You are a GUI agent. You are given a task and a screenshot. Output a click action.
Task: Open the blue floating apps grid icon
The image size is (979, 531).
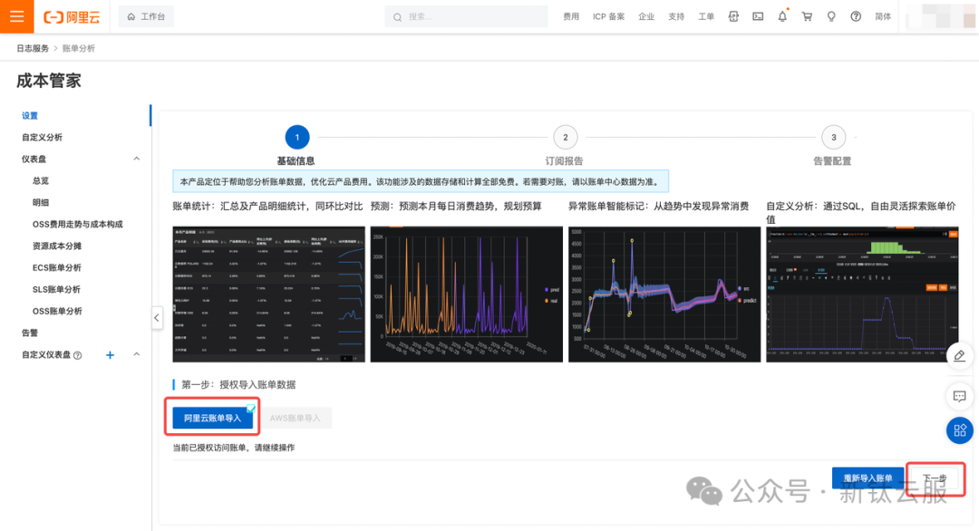pos(960,430)
